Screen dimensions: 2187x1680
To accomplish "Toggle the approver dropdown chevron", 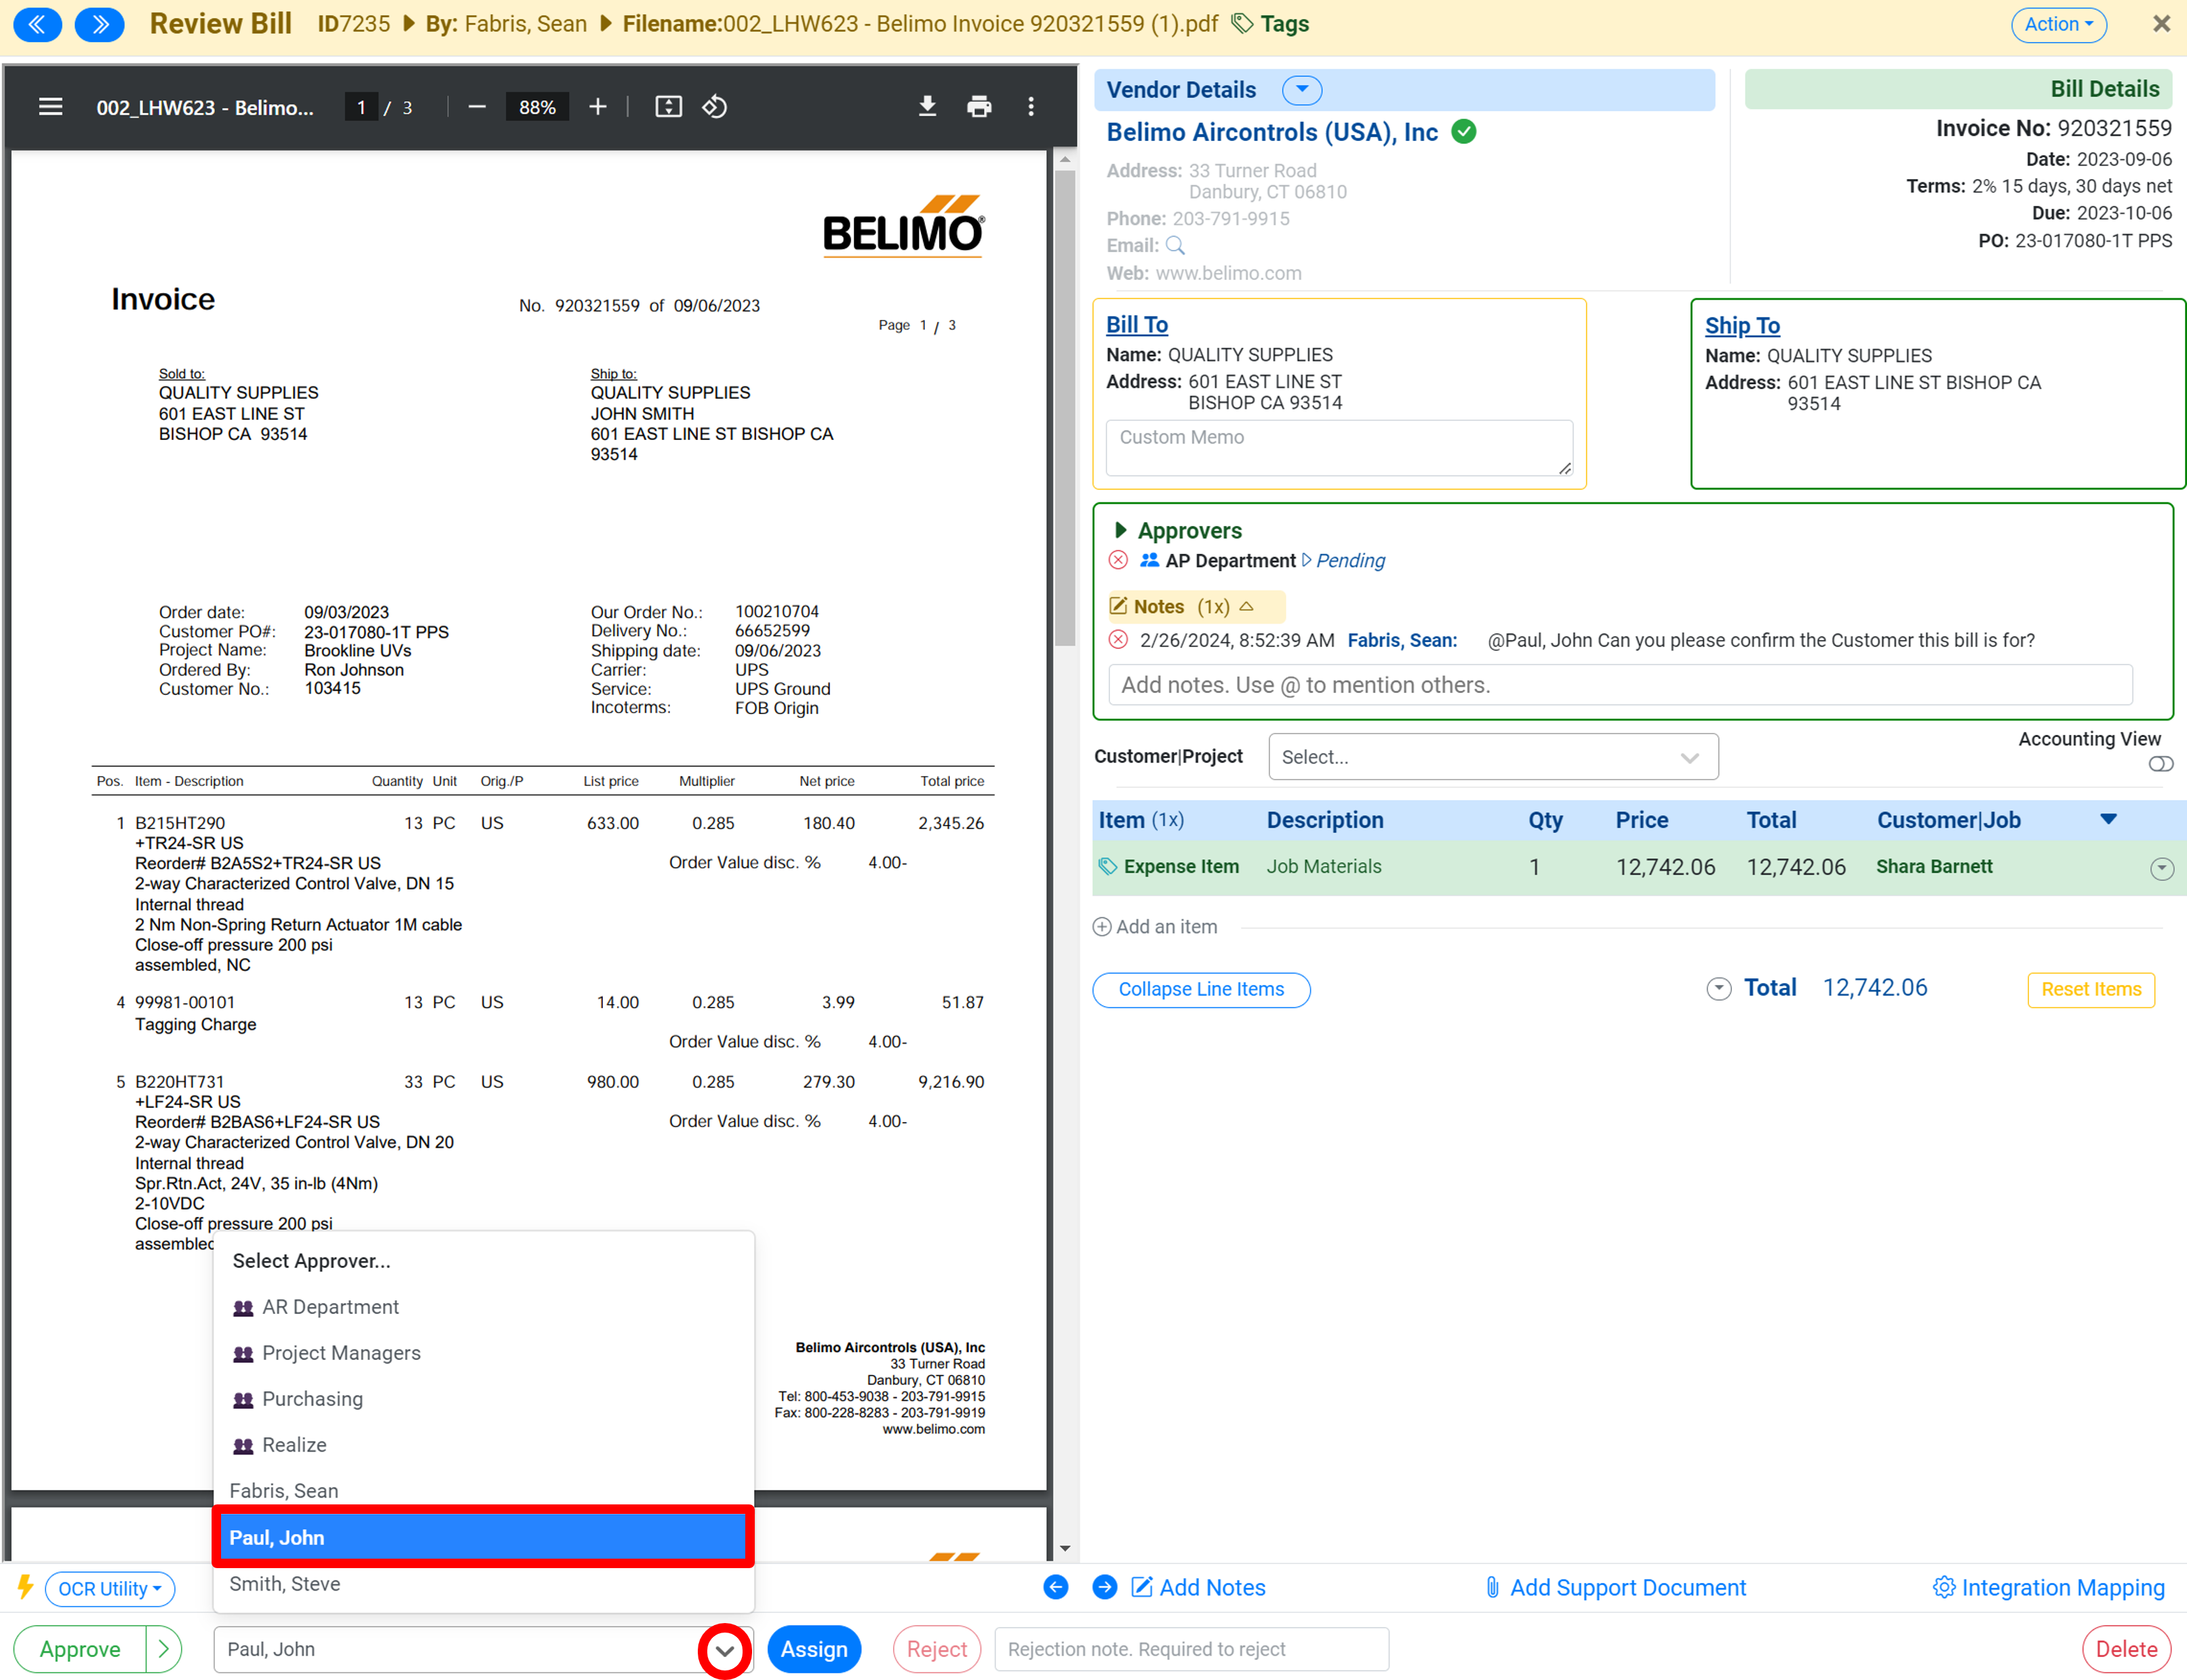I will pyautogui.click(x=725, y=1650).
